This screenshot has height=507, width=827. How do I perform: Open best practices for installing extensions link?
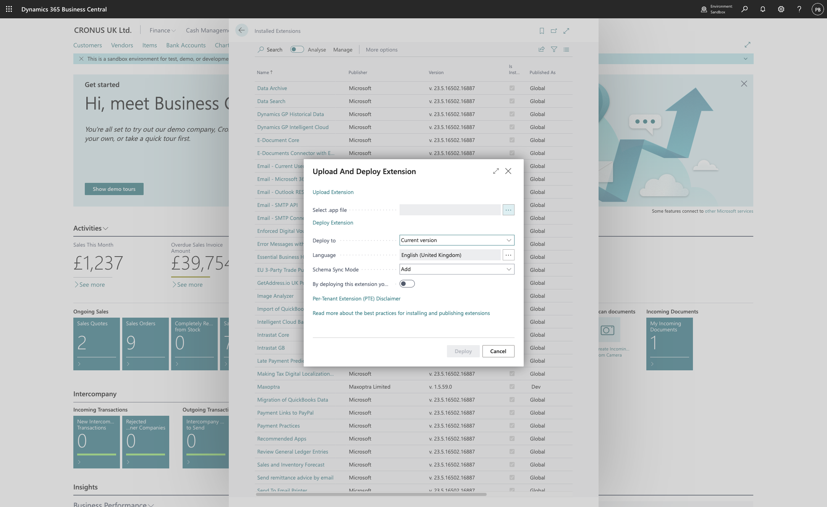click(x=401, y=313)
